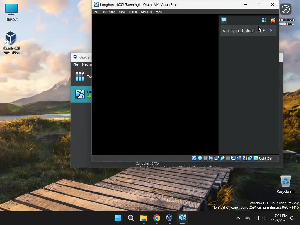Open the taskbar clock and date
Screen dimensions: 300x225
(279, 218)
